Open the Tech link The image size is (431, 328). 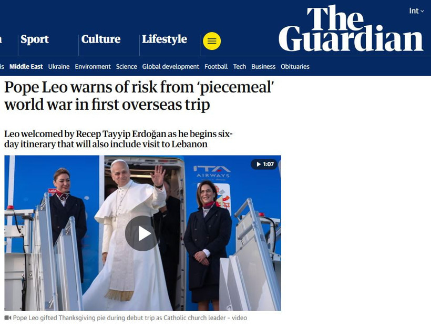coord(239,67)
